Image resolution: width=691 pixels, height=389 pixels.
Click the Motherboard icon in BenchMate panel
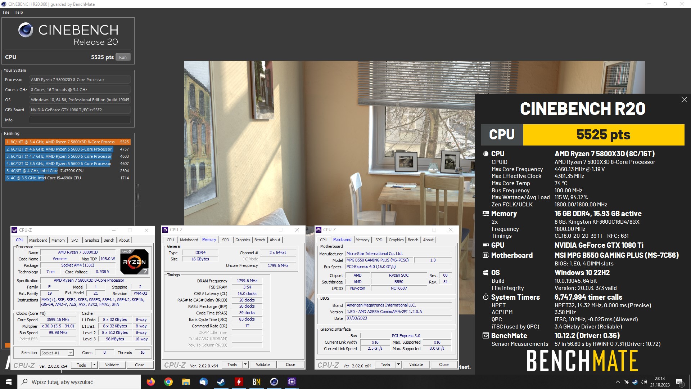tap(485, 255)
